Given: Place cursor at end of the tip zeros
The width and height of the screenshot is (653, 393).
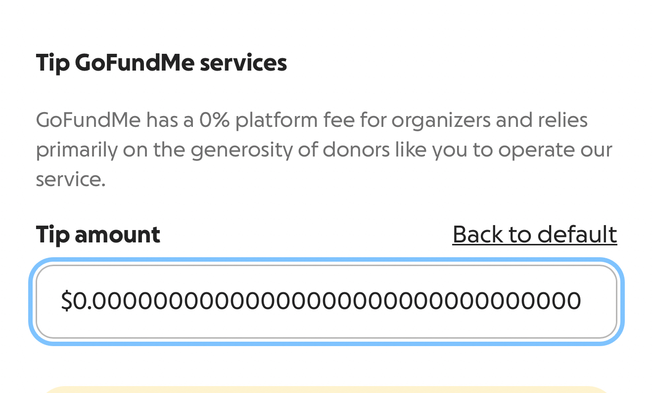Looking at the screenshot, I should [x=581, y=301].
